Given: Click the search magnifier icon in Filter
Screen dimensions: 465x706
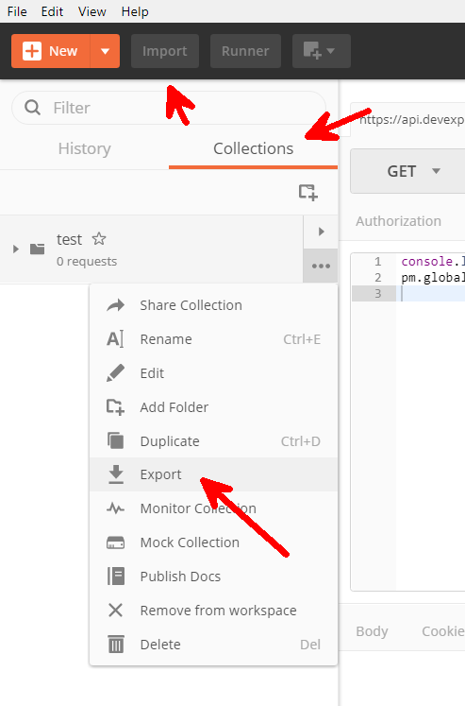Looking at the screenshot, I should coord(32,108).
